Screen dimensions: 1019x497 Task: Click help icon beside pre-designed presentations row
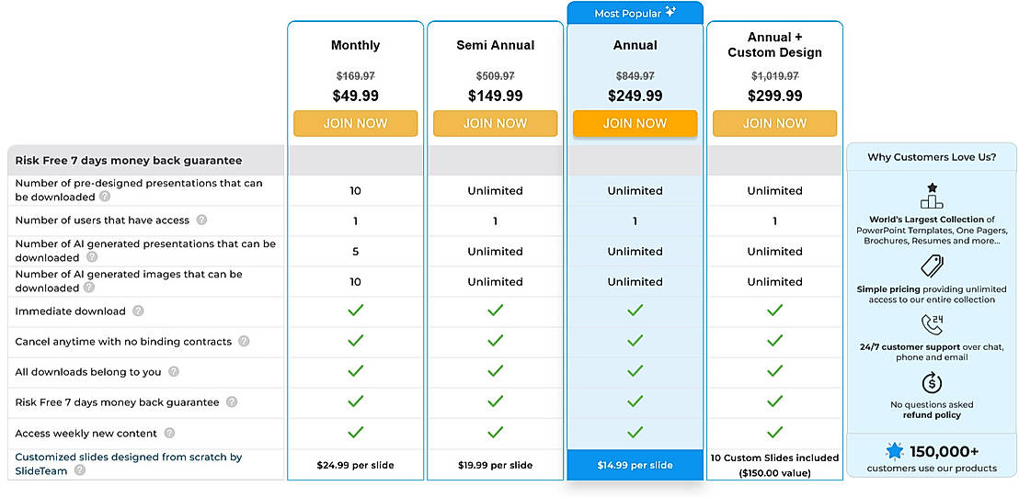(105, 197)
